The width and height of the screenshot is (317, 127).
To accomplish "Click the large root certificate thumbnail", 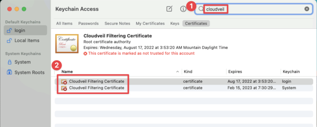I will 67,44.
